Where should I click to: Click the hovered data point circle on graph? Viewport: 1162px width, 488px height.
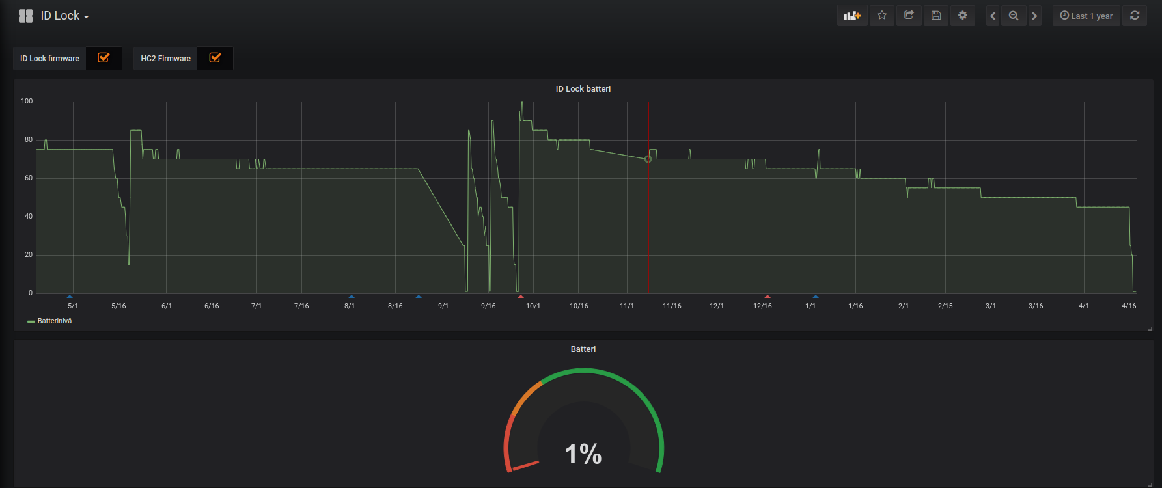pyautogui.click(x=648, y=159)
